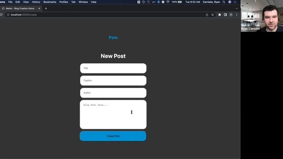Screen dimensions: 283x159
Task: Open the Chrome profile avatar
Action: click(231, 15)
